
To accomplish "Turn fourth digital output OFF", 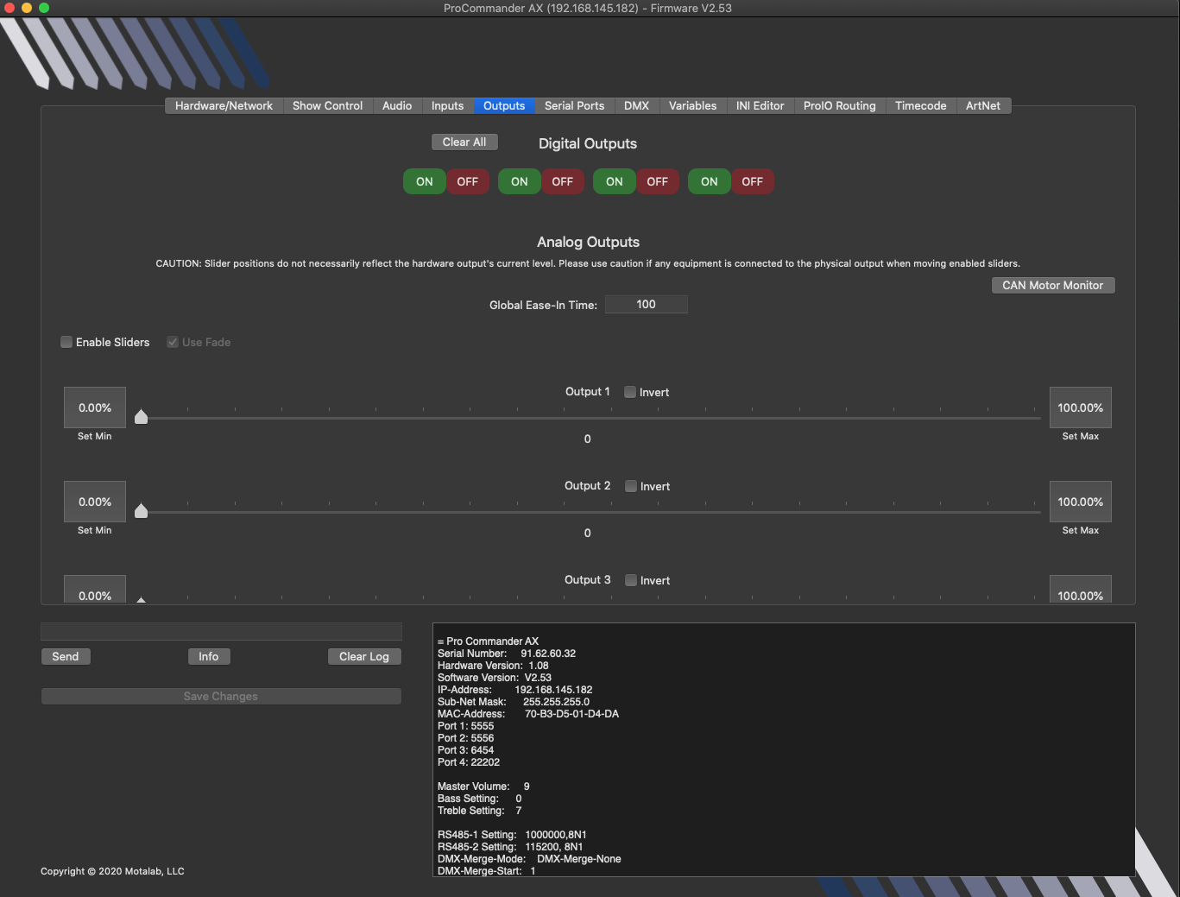I will click(x=753, y=181).
